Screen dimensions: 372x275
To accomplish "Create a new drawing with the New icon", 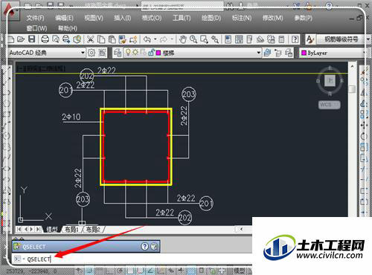I will pyautogui.click(x=11, y=39).
